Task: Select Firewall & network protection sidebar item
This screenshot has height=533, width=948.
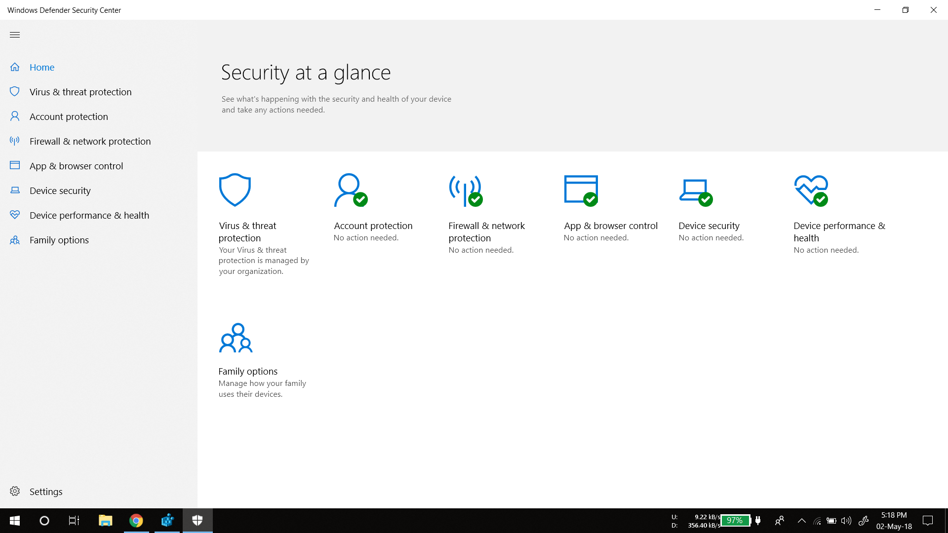Action: [x=90, y=141]
